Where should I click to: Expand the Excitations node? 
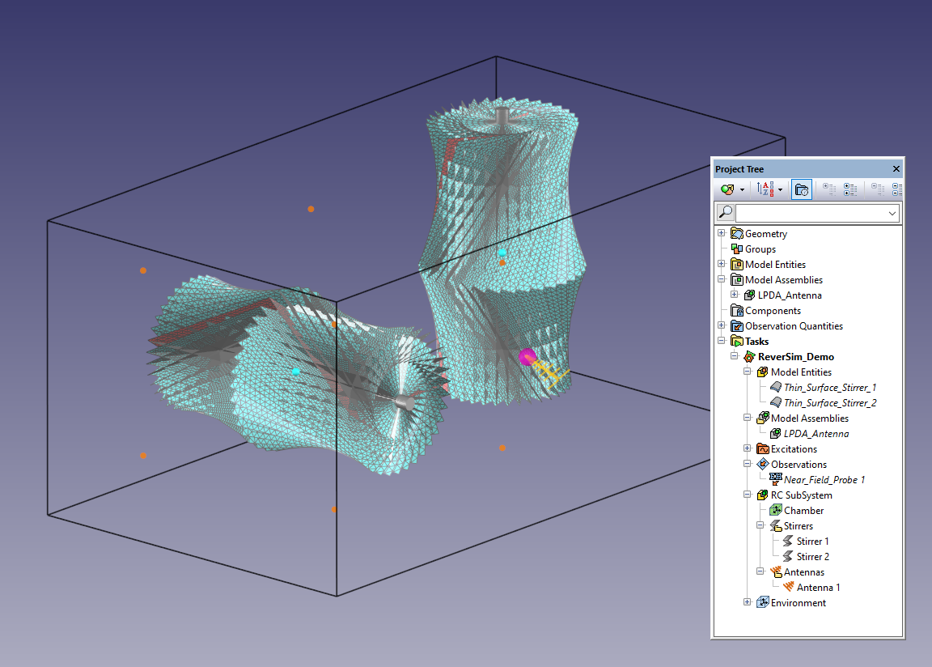click(748, 449)
